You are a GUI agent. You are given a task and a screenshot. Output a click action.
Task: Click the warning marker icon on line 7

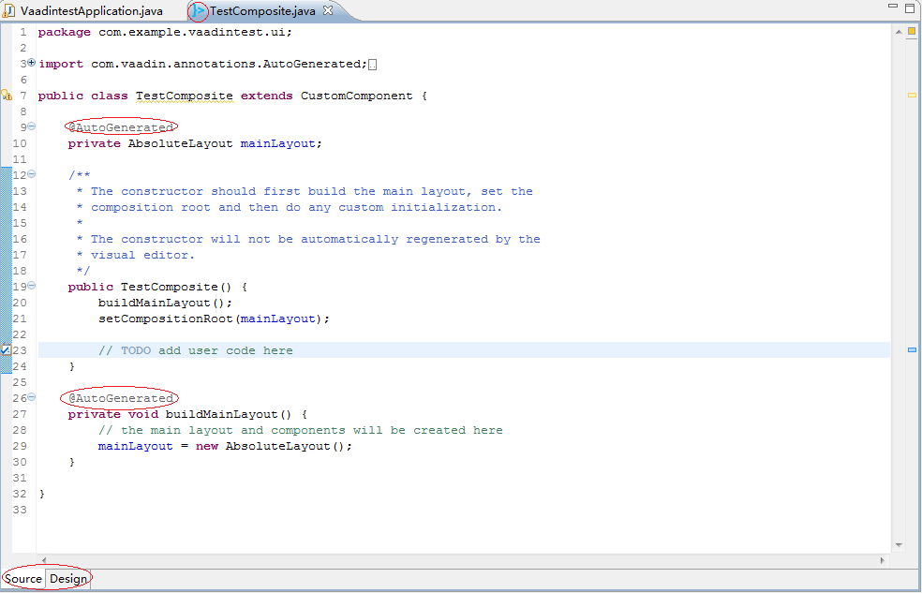pos(6,95)
